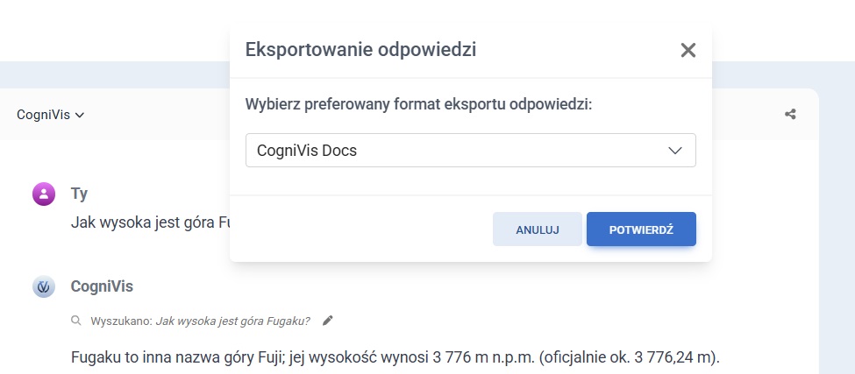Click the Eksportowanie odpowiedzi dialog title
The image size is (855, 374).
361,49
